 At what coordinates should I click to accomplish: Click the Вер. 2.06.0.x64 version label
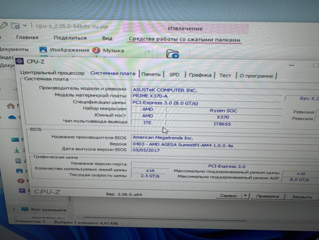(x=124, y=194)
